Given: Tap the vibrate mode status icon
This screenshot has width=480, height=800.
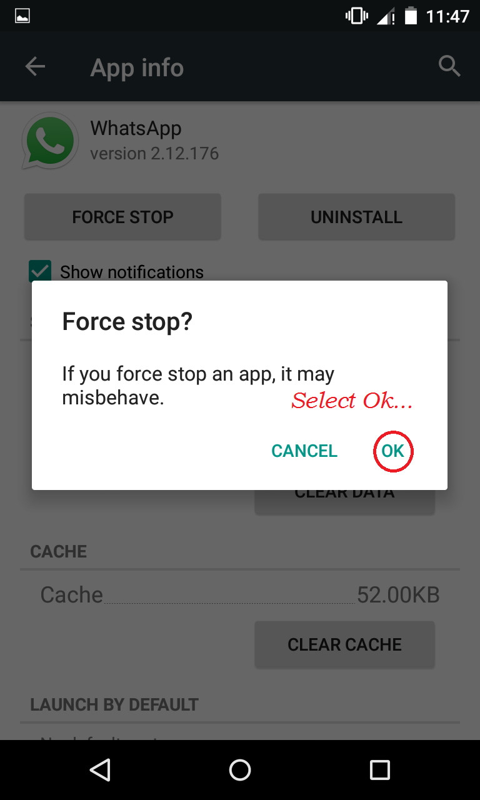Looking at the screenshot, I should click(x=357, y=16).
